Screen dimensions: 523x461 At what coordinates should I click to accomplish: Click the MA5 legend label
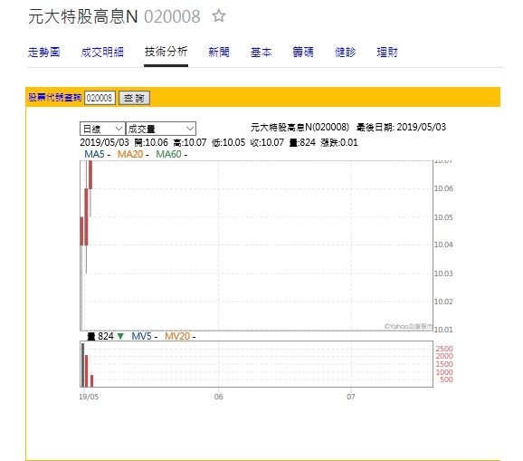[94, 154]
